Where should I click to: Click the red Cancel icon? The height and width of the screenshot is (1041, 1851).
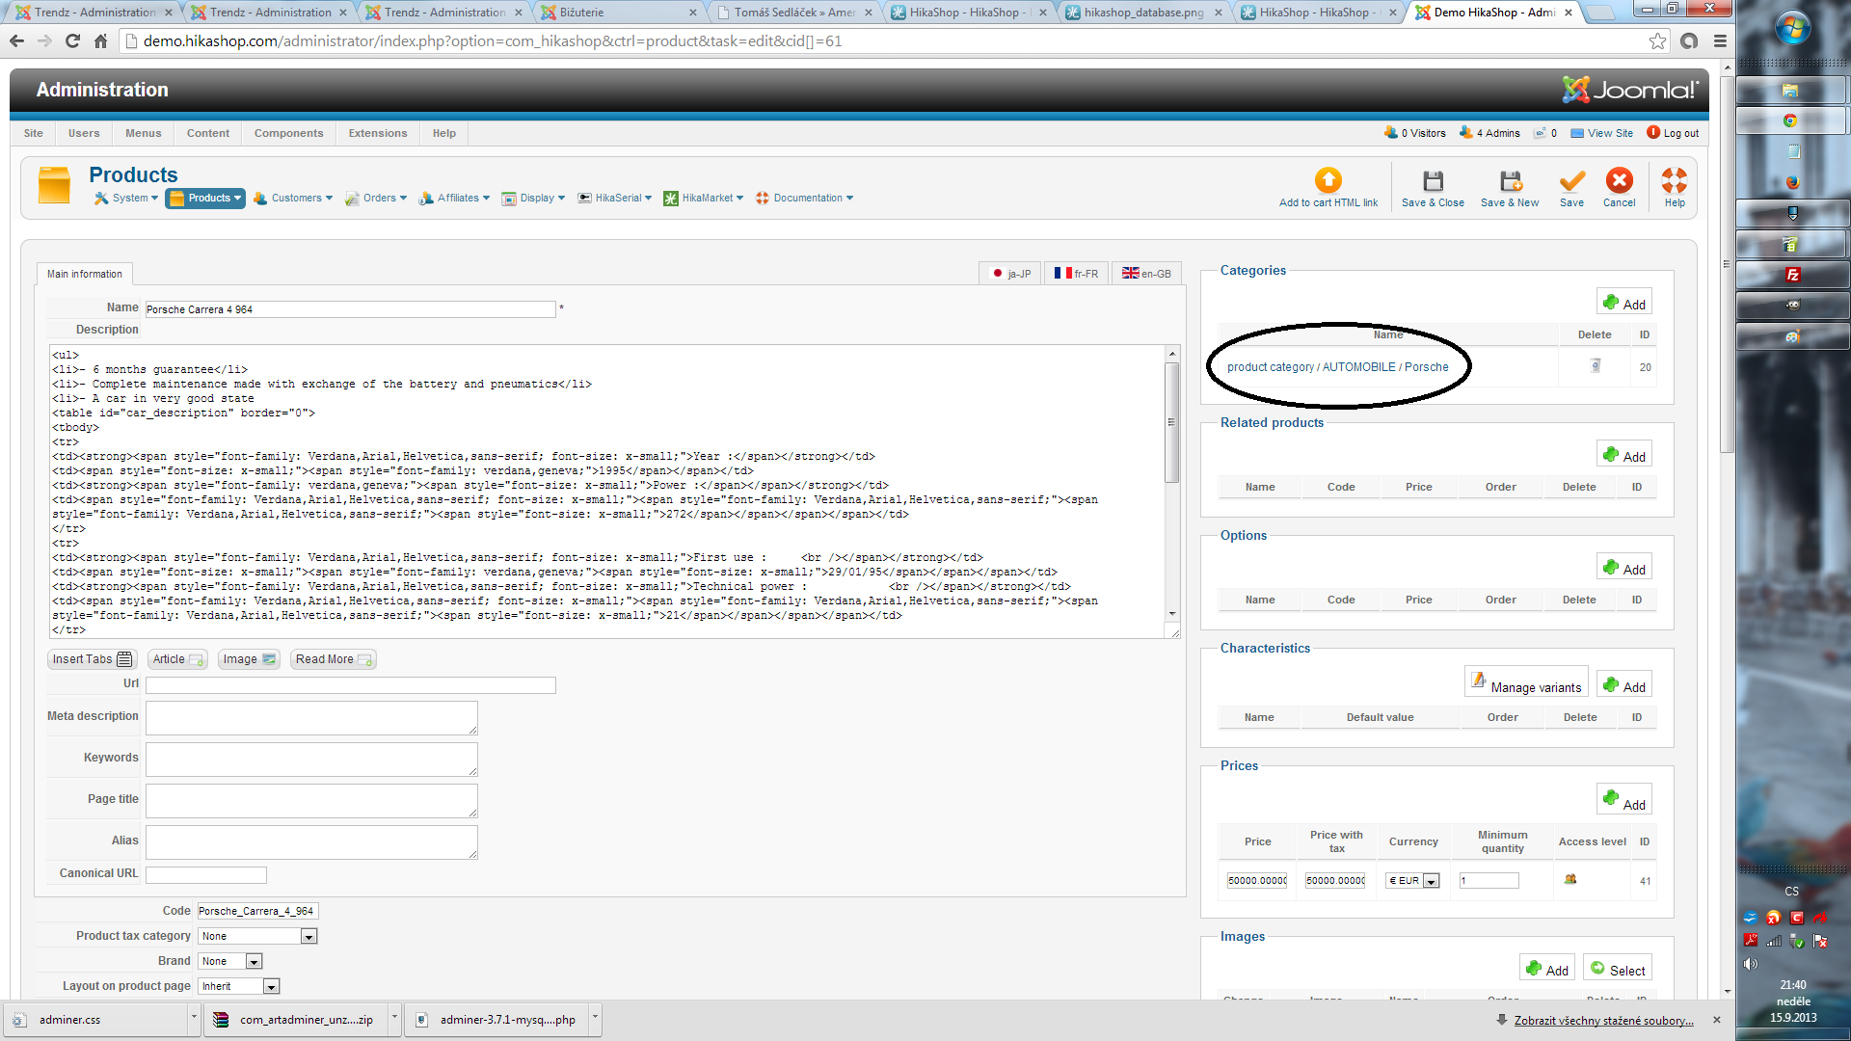1619,180
